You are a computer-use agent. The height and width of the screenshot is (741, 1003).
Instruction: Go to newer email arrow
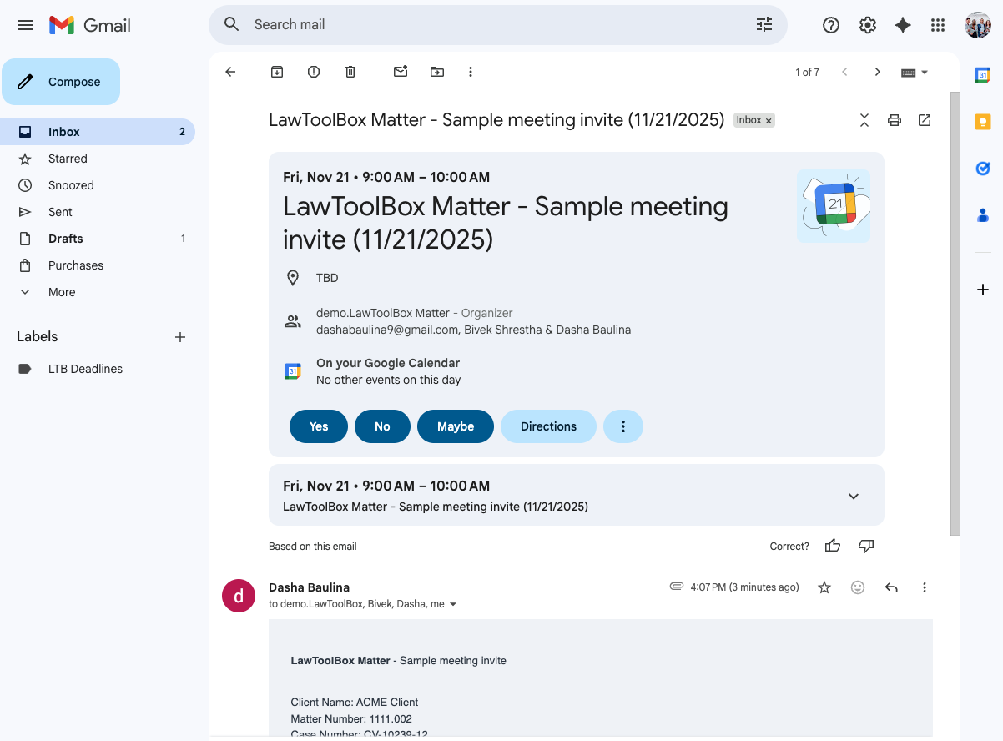(x=844, y=72)
